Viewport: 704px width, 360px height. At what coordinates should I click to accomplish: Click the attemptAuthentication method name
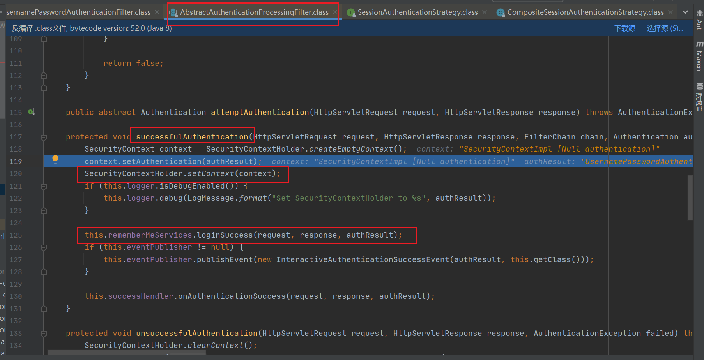coord(260,112)
